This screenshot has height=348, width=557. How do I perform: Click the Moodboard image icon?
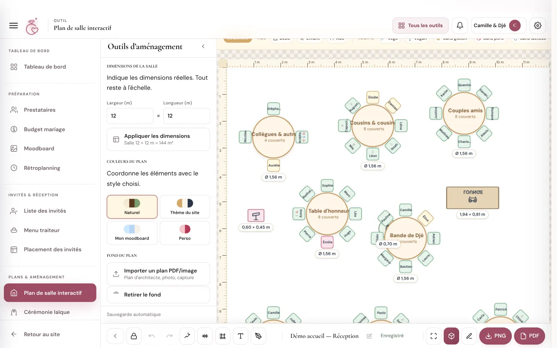tap(14, 149)
